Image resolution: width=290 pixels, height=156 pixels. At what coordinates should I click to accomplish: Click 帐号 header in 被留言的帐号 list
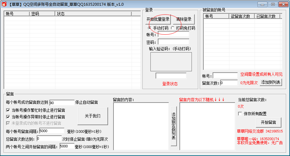click(216, 16)
